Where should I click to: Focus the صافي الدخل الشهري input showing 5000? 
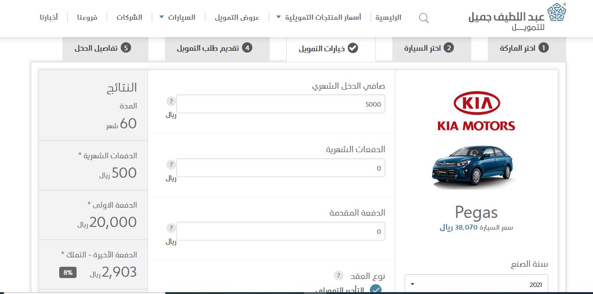(x=281, y=104)
